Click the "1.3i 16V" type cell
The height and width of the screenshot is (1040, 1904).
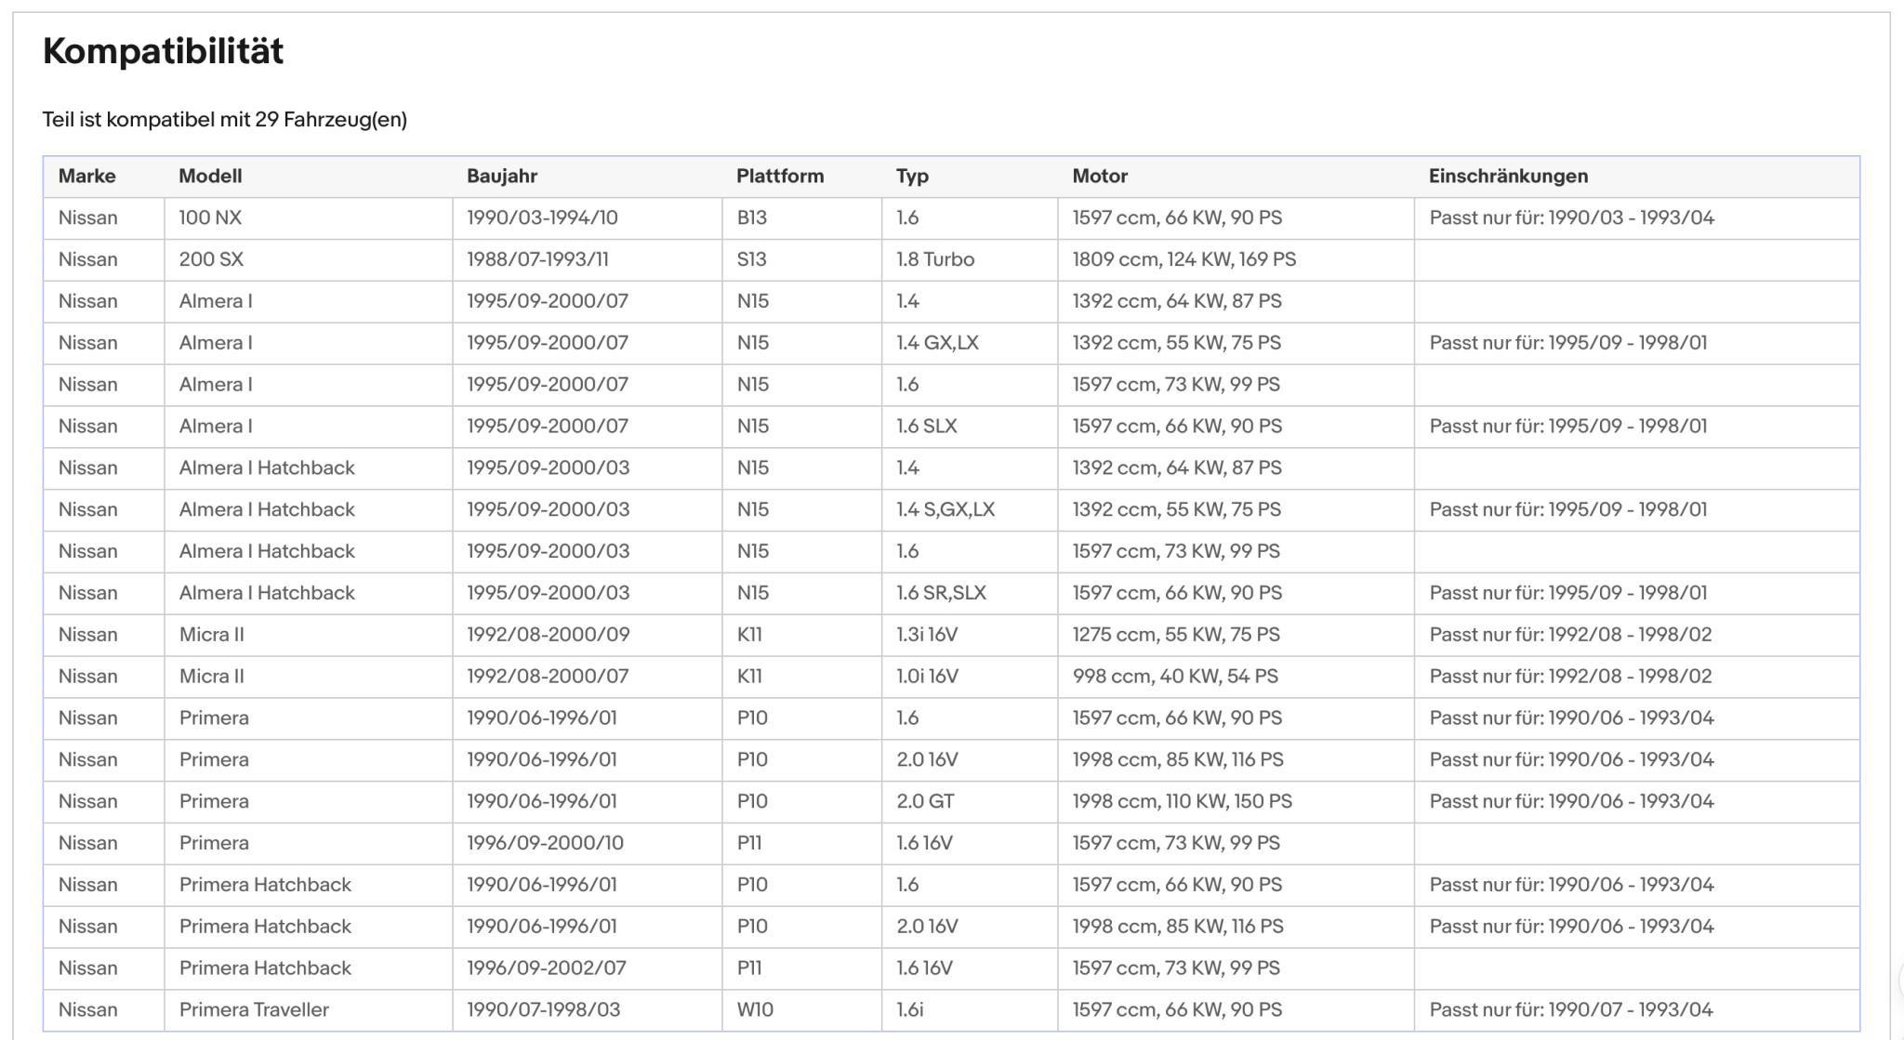927,635
